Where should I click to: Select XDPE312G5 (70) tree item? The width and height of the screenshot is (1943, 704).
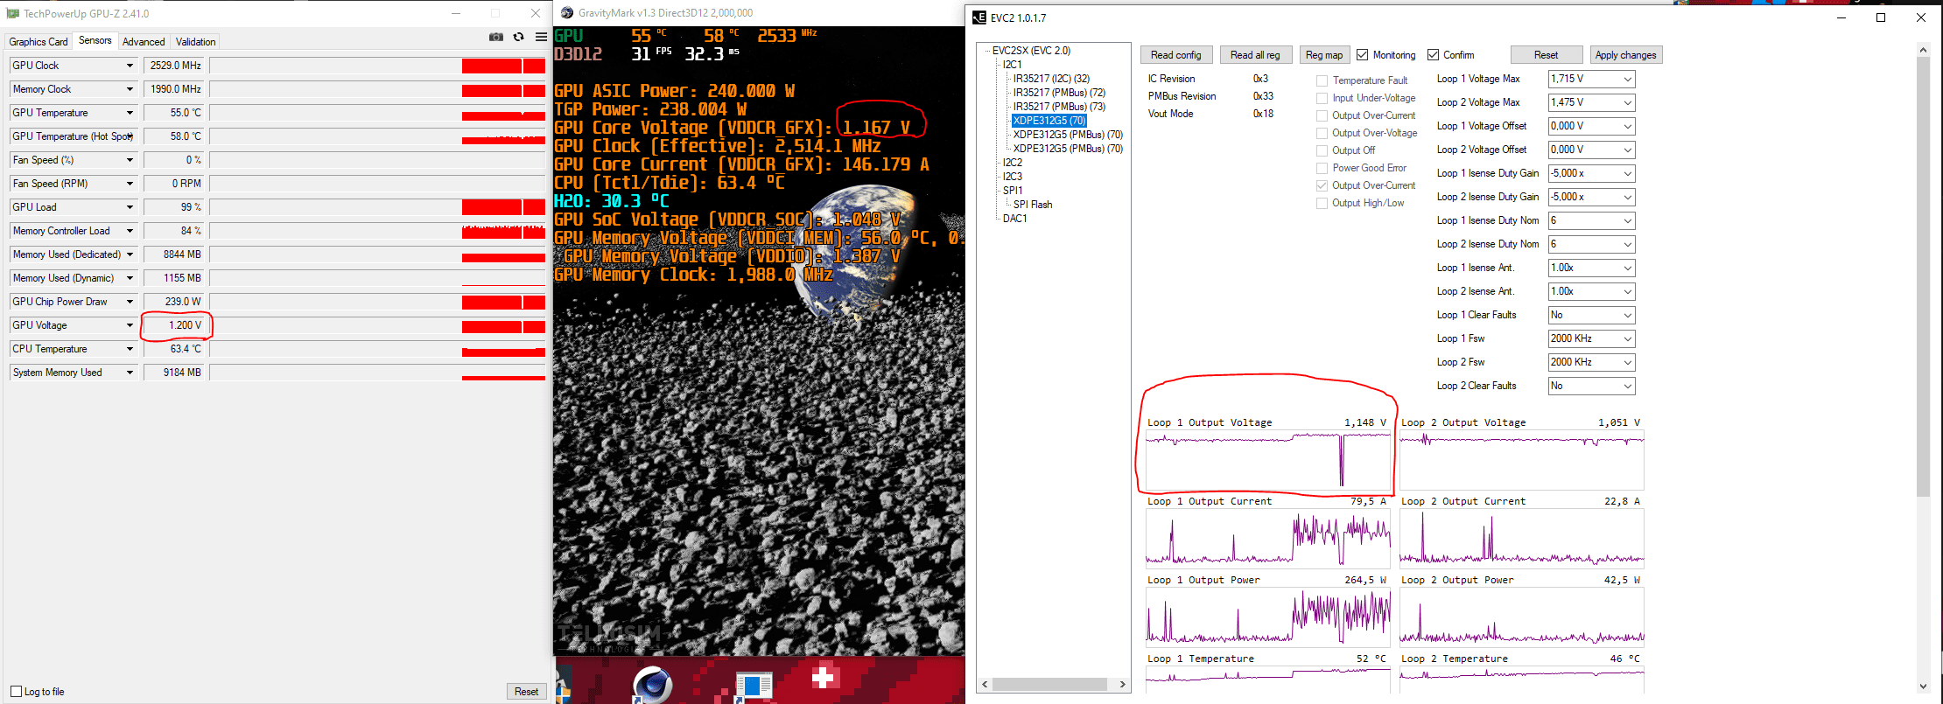pos(1049,121)
